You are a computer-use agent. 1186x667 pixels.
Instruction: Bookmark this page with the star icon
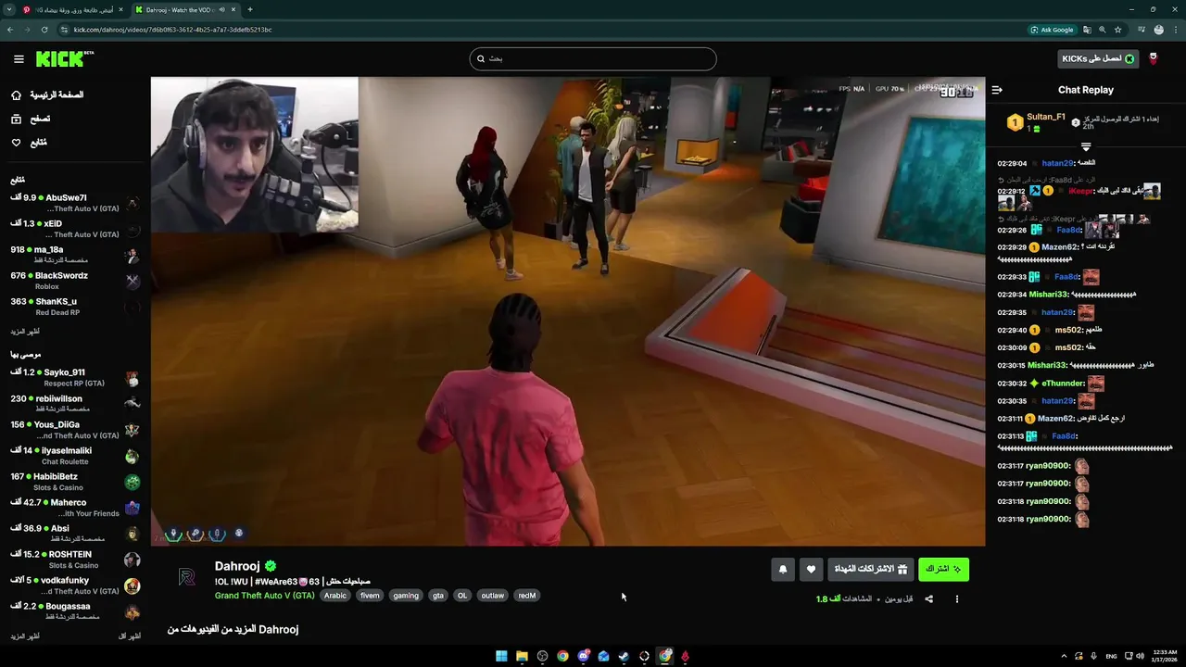click(1118, 30)
